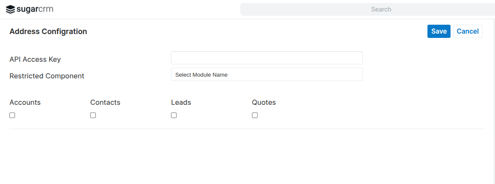
Task: Toggle the Quotes checkbox
Action: (x=255, y=115)
